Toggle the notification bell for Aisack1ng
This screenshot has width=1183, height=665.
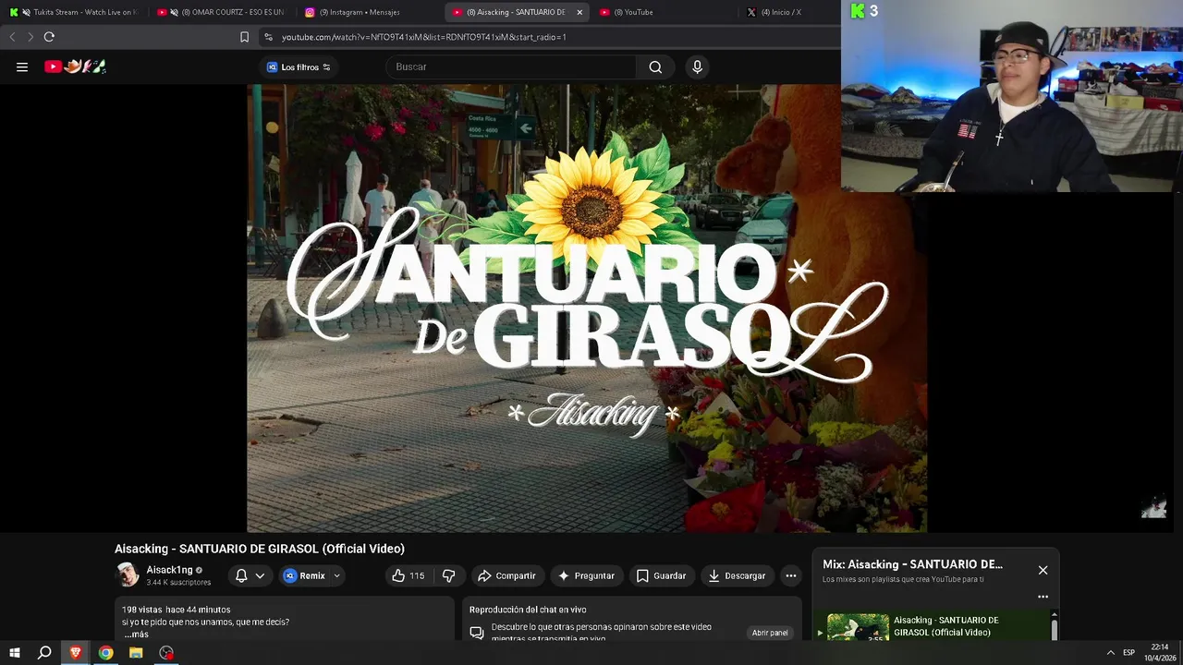pos(241,575)
